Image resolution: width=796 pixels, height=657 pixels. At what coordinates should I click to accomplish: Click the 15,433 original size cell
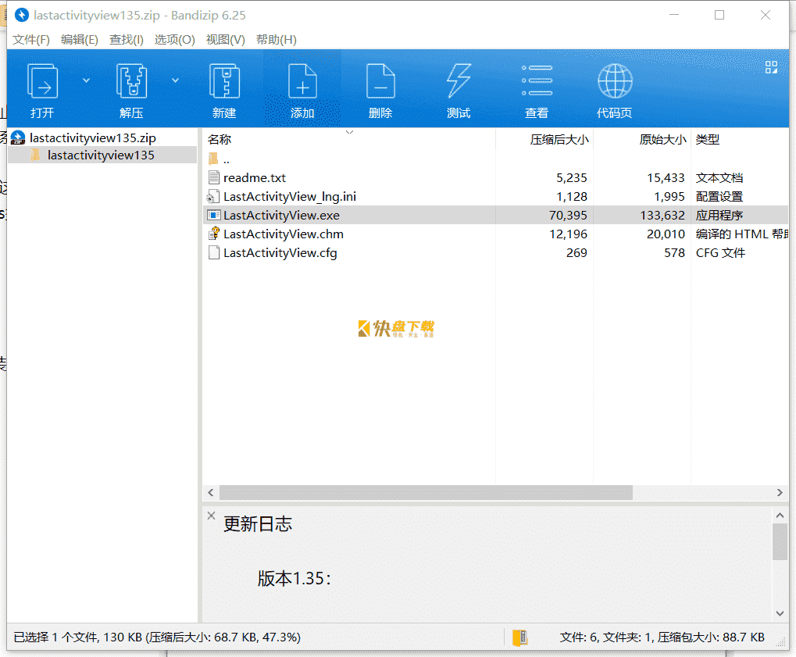(666, 177)
